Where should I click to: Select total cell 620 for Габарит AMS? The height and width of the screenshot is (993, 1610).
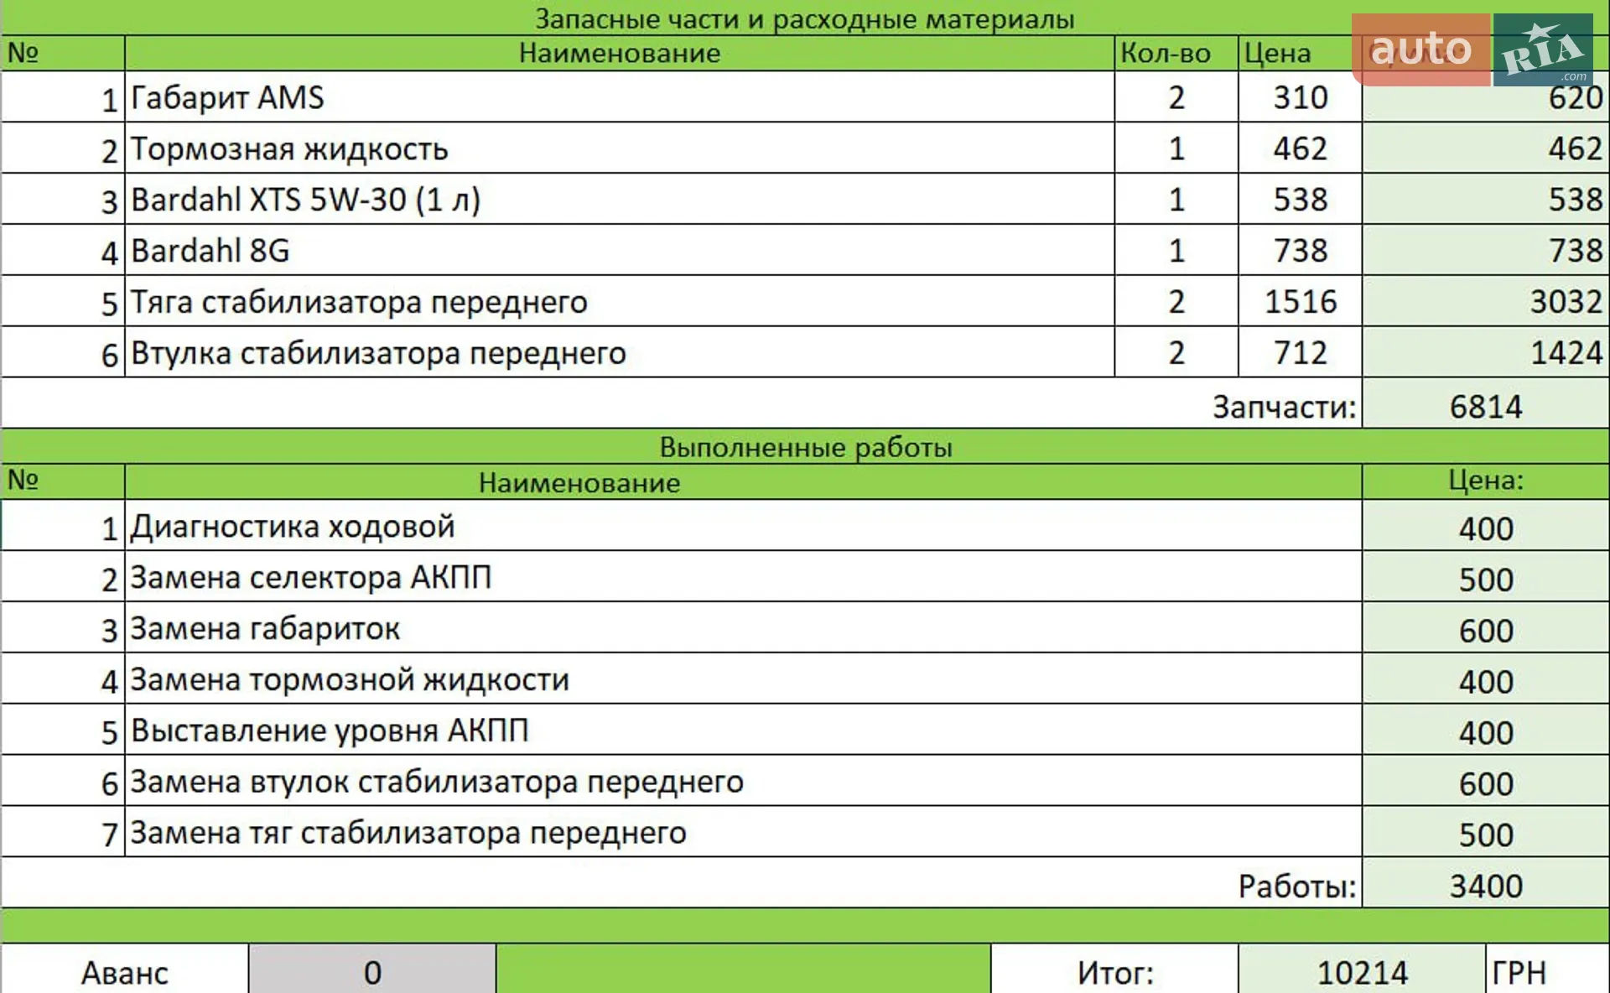coord(1486,97)
